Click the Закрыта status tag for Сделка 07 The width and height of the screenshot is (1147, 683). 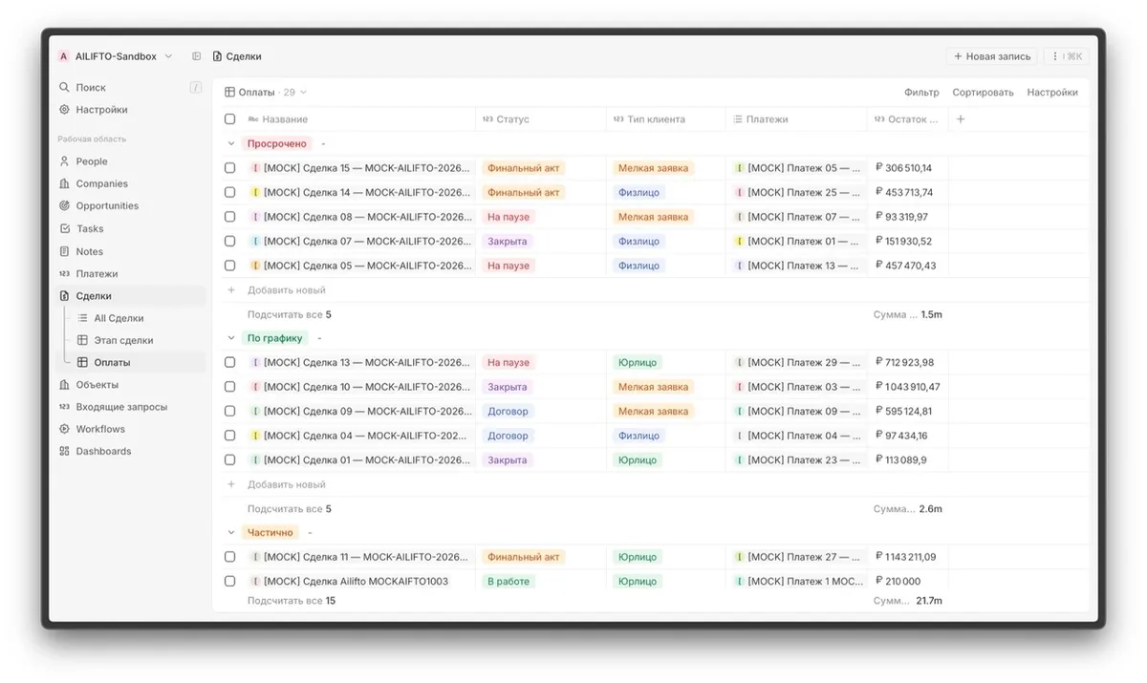(x=507, y=241)
